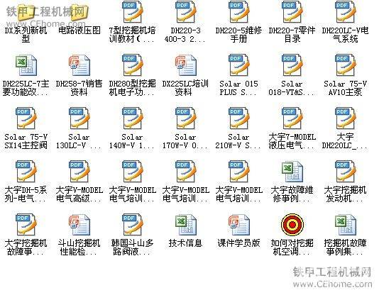
Task: Select the DH220-7零件目录 PDF icon
Action: tap(292, 11)
